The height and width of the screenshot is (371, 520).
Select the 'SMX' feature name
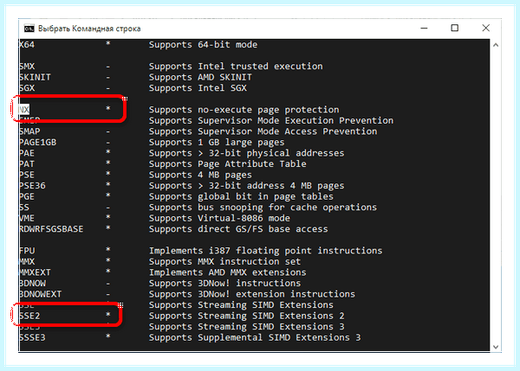click(x=27, y=67)
